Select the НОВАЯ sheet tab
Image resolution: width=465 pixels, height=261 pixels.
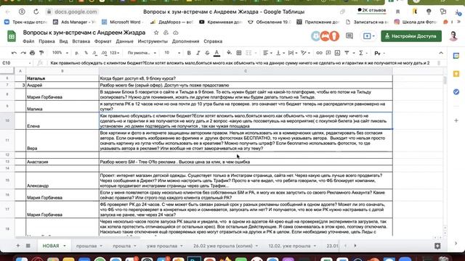point(54,246)
